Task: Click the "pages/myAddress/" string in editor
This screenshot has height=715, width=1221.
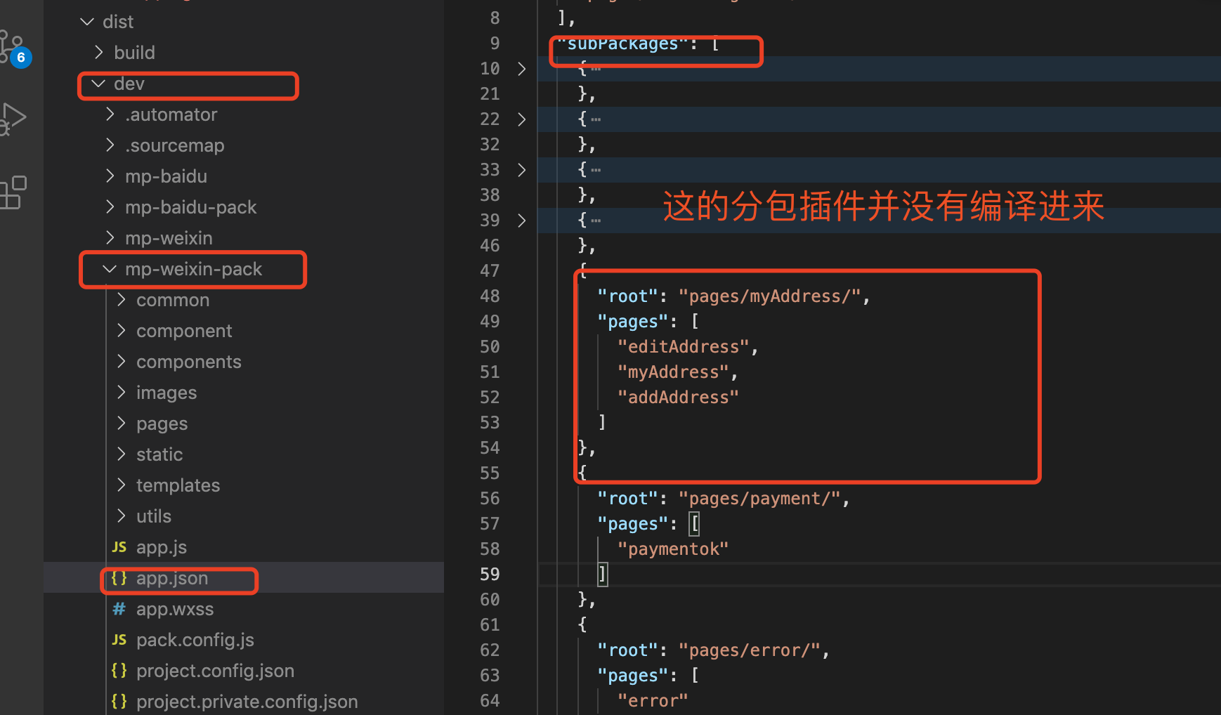Action: coord(770,296)
